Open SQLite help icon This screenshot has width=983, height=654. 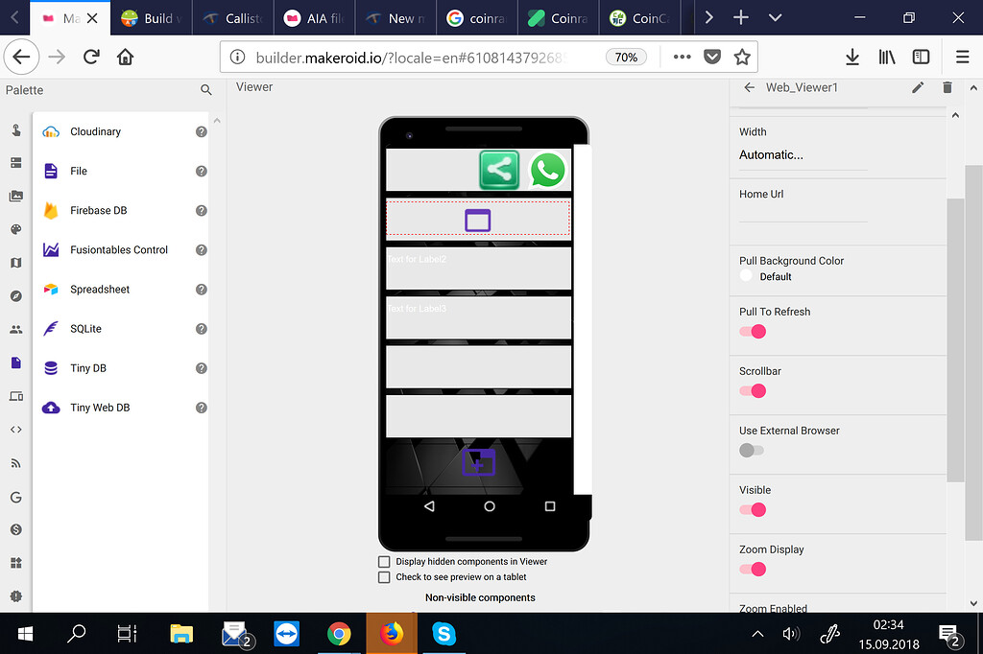point(202,329)
